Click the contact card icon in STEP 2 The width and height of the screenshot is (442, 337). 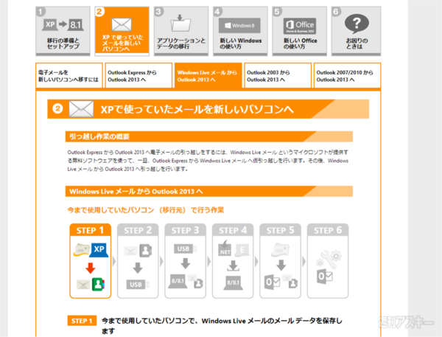tap(145, 250)
